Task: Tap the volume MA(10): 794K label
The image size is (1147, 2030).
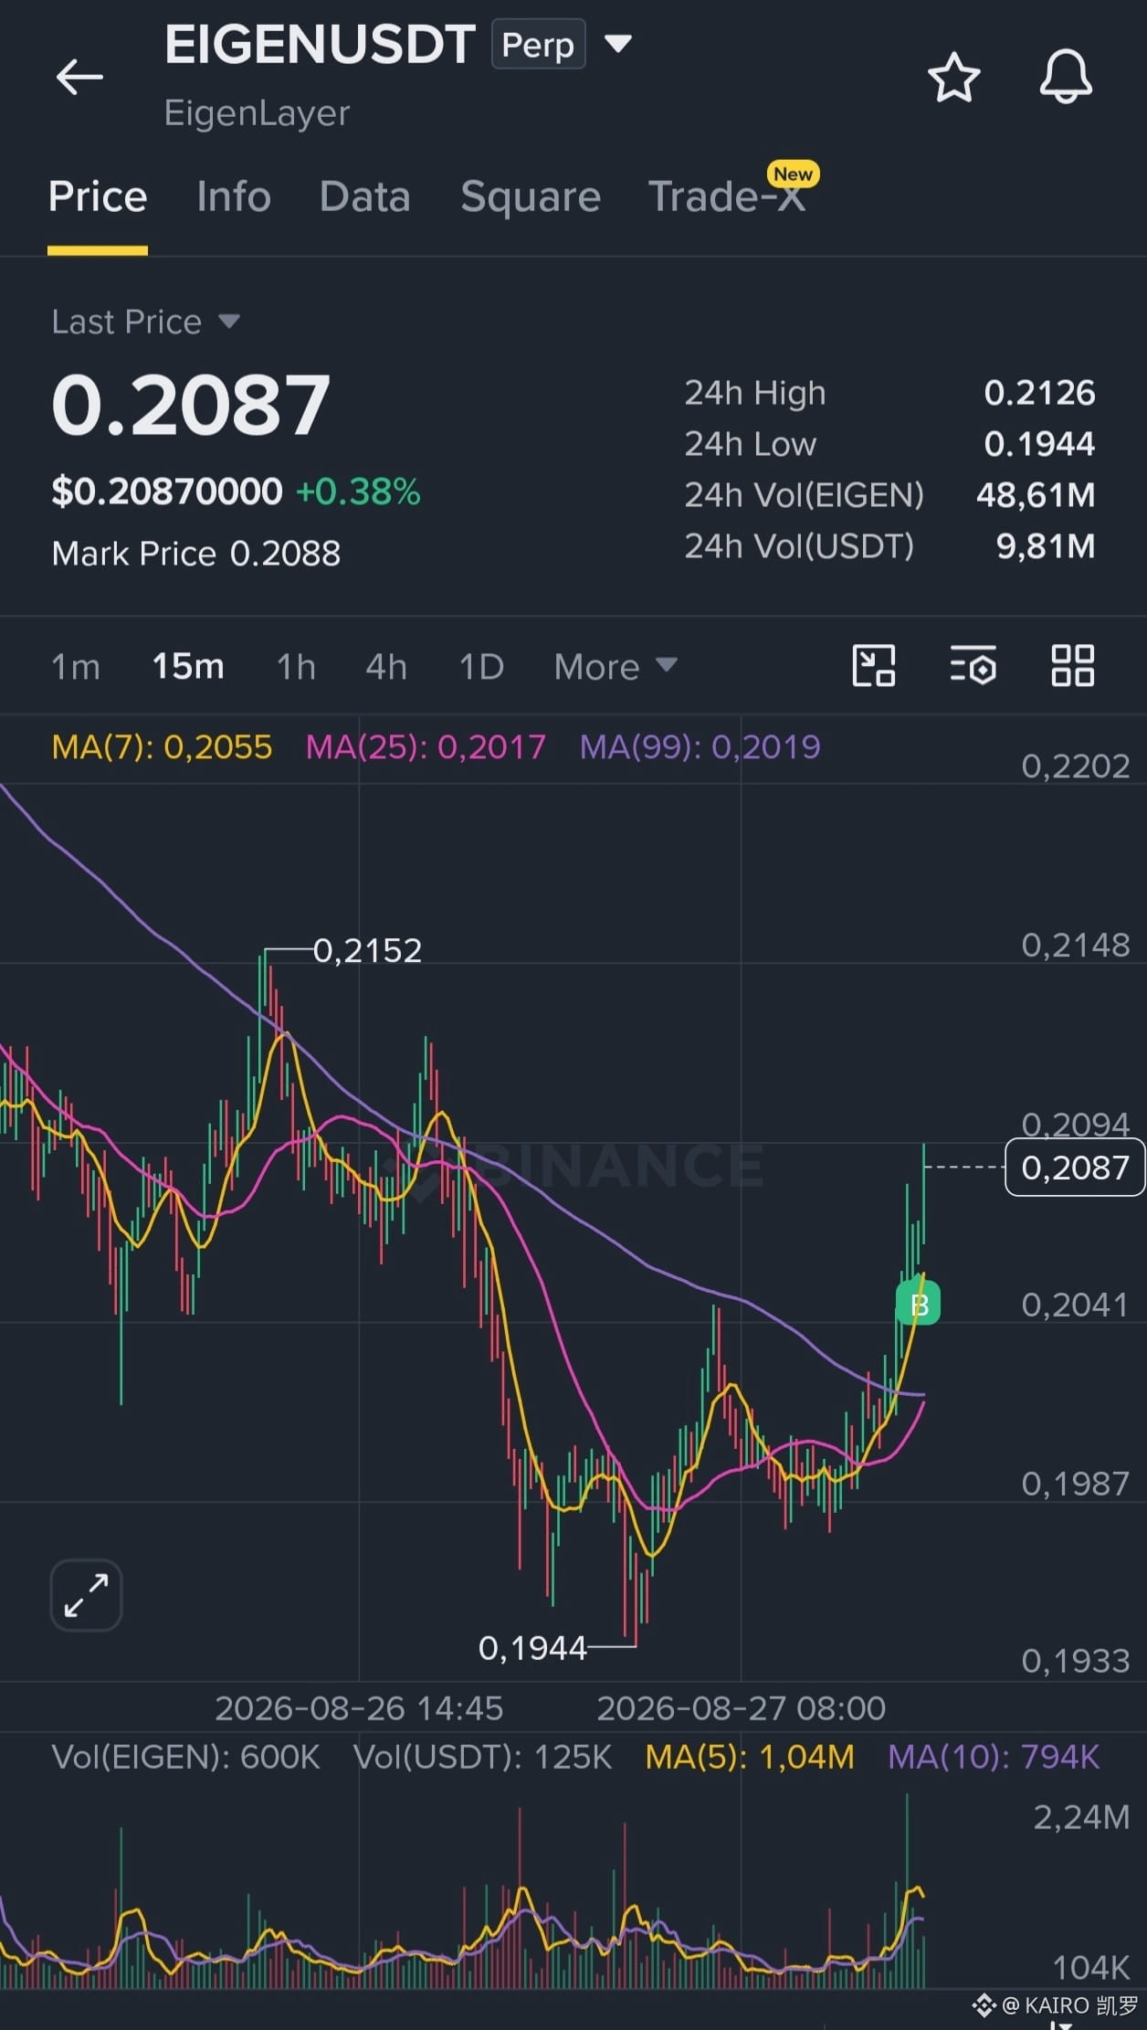Action: tap(994, 1757)
